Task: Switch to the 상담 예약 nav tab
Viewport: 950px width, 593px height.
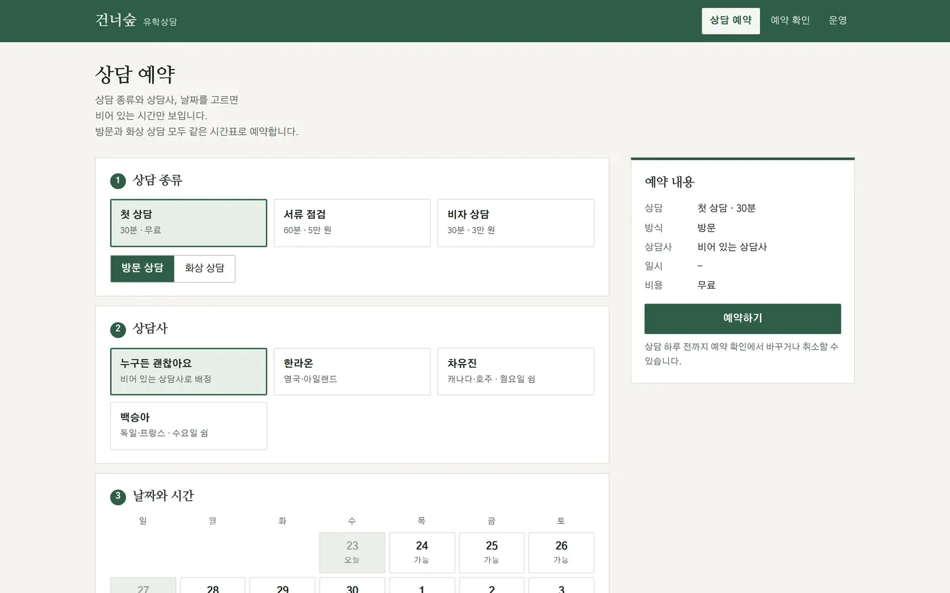Action: coord(731,20)
